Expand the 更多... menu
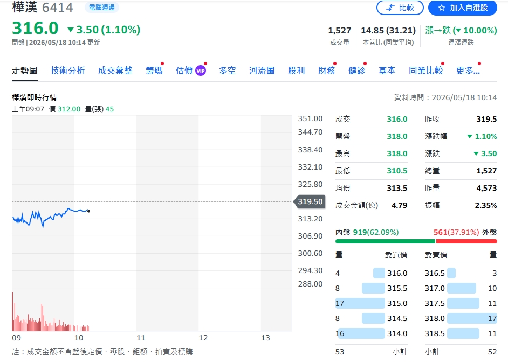Image resolution: width=508 pixels, height=363 pixels. point(468,71)
